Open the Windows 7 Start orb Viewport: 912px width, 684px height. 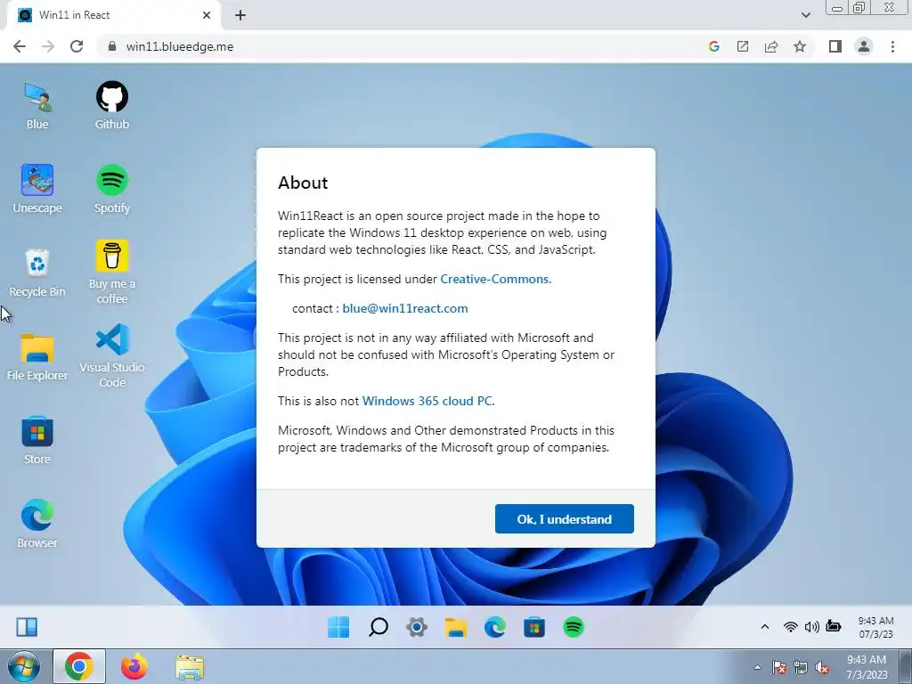(x=23, y=667)
